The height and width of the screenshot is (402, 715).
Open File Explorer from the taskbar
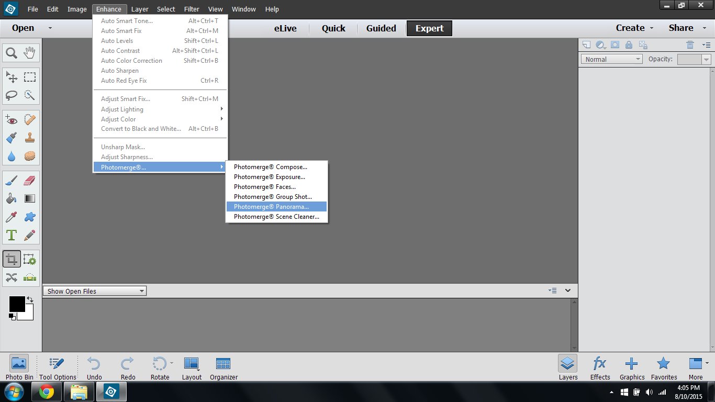[x=79, y=392]
